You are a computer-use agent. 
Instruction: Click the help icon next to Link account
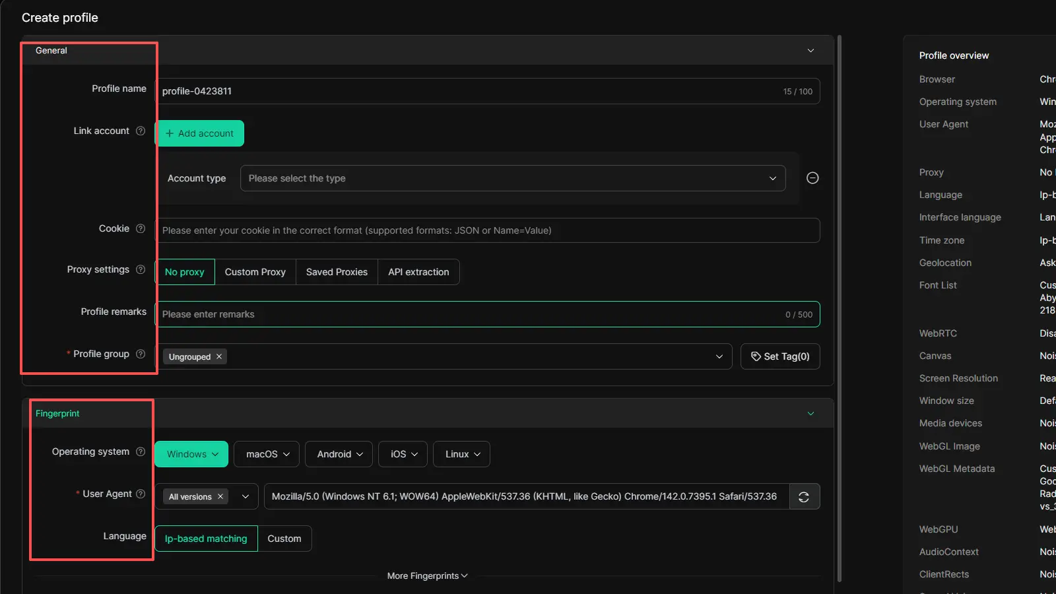point(141,131)
